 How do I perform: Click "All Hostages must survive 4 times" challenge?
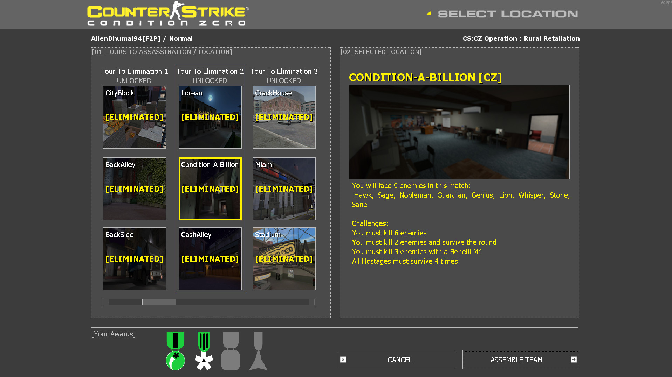point(405,261)
